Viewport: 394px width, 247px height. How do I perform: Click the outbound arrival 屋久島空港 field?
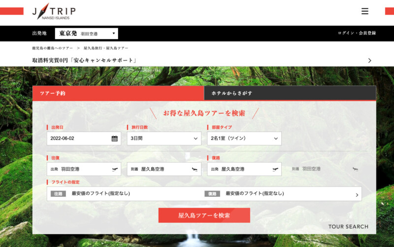point(164,169)
